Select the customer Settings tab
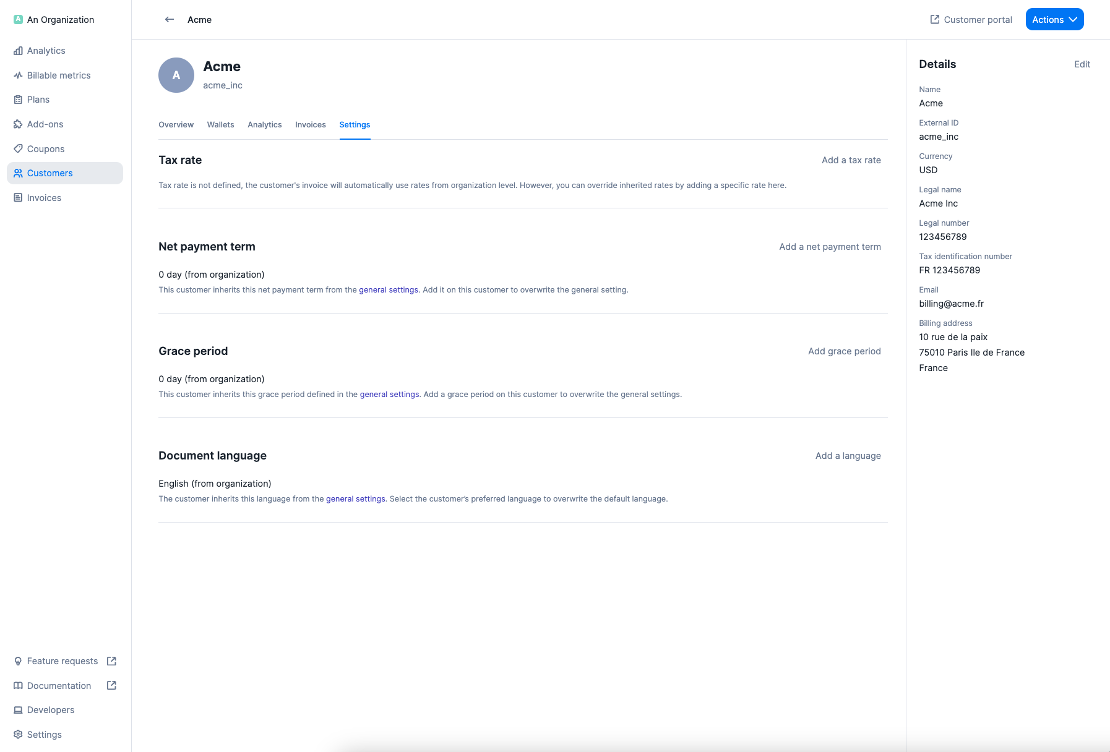The width and height of the screenshot is (1110, 752). [x=355, y=125]
